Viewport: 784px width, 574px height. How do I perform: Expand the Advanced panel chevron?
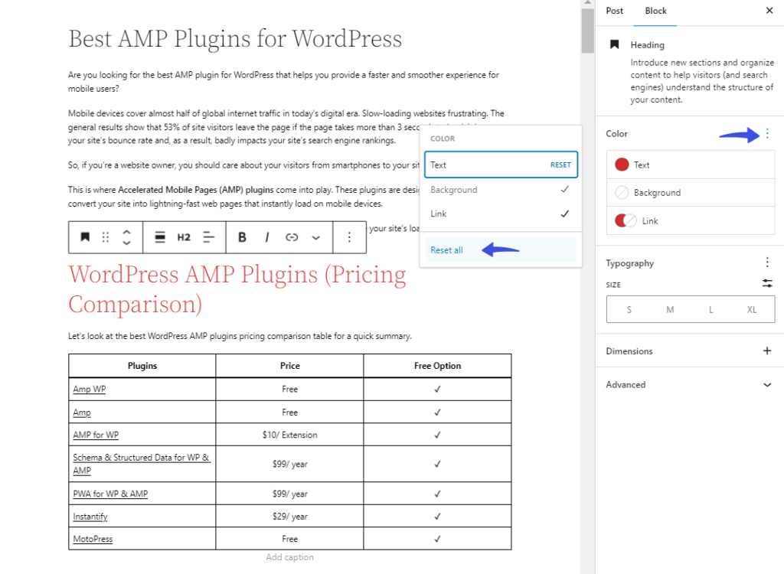tap(767, 384)
